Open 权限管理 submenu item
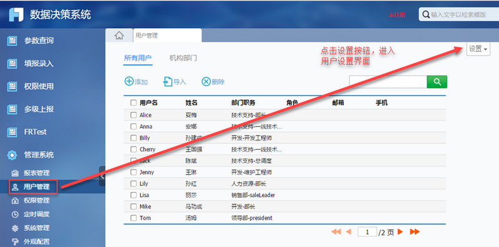The height and width of the screenshot is (247, 499). pyautogui.click(x=37, y=201)
